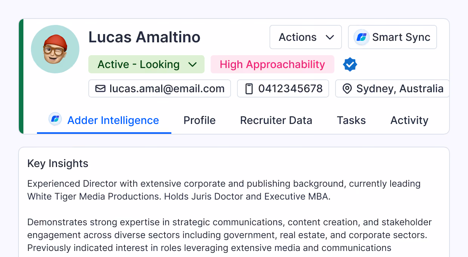Click the 0412345678 phone number
Screen dimensions: 468x257
click(x=290, y=88)
